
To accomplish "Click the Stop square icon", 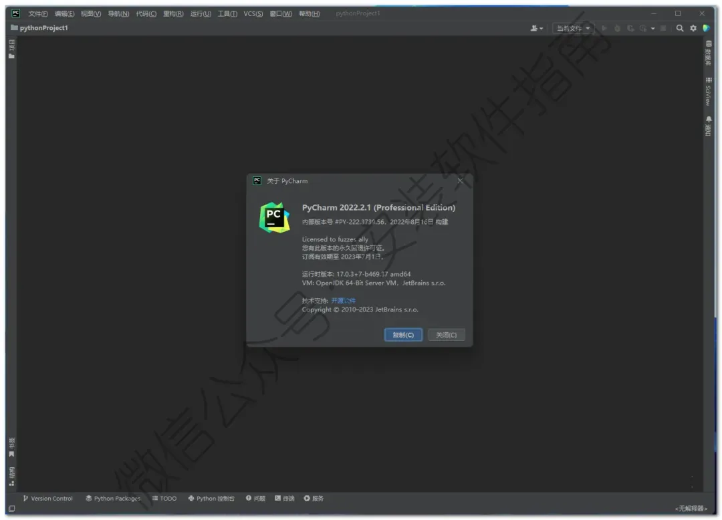I will (x=663, y=28).
